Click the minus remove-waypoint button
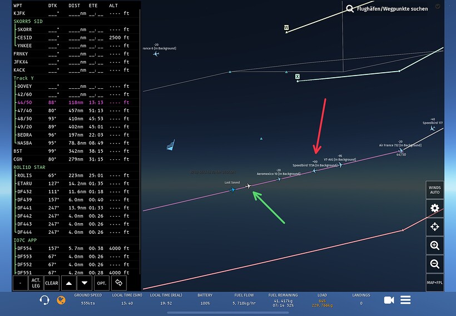Screen dimensions: 456x316 click(21, 283)
